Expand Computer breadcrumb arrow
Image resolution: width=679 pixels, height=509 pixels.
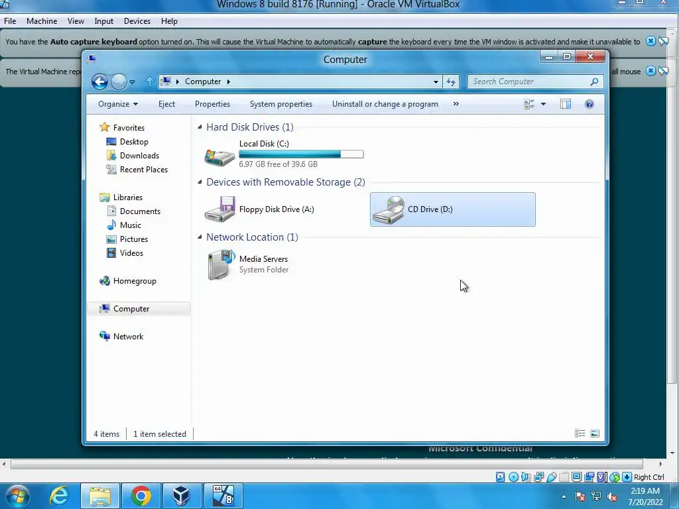[229, 82]
